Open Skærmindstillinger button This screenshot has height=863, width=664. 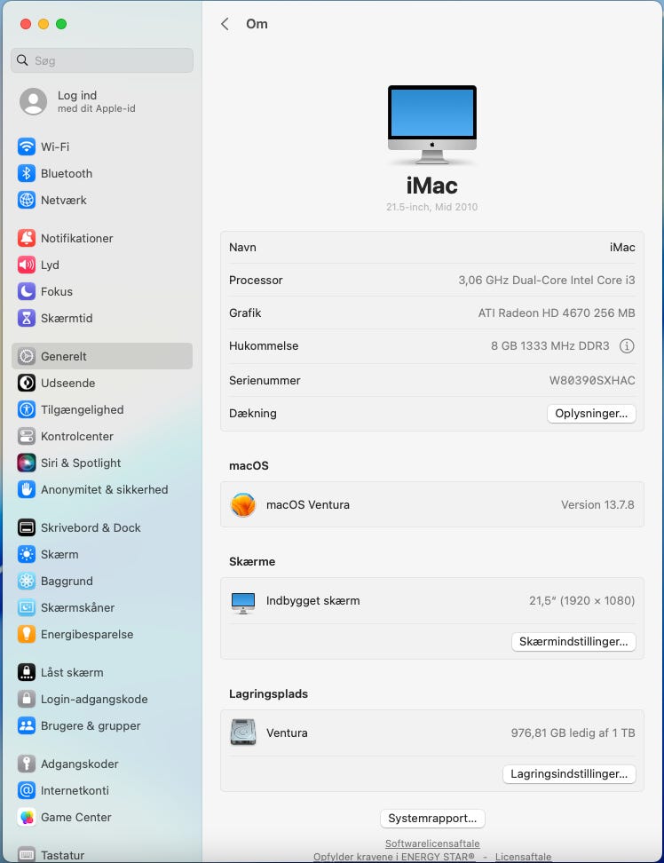tap(573, 642)
